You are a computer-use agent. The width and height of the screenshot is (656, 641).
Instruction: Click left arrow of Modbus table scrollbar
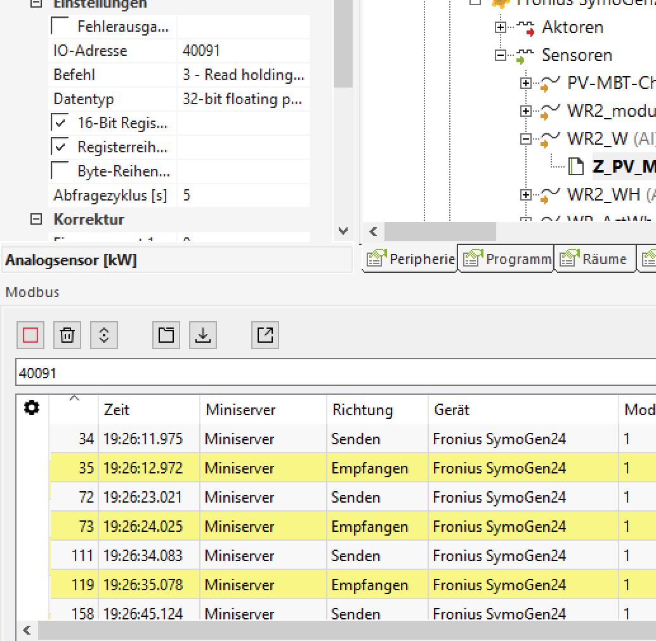pyautogui.click(x=27, y=630)
